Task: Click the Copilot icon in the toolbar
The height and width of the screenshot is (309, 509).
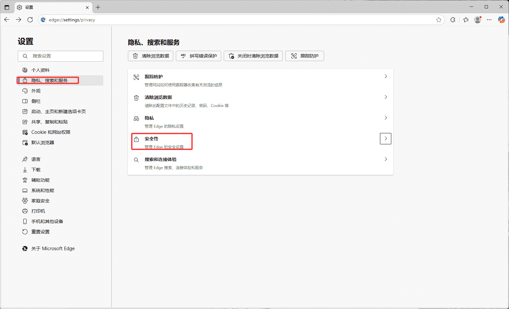Action: (x=501, y=20)
